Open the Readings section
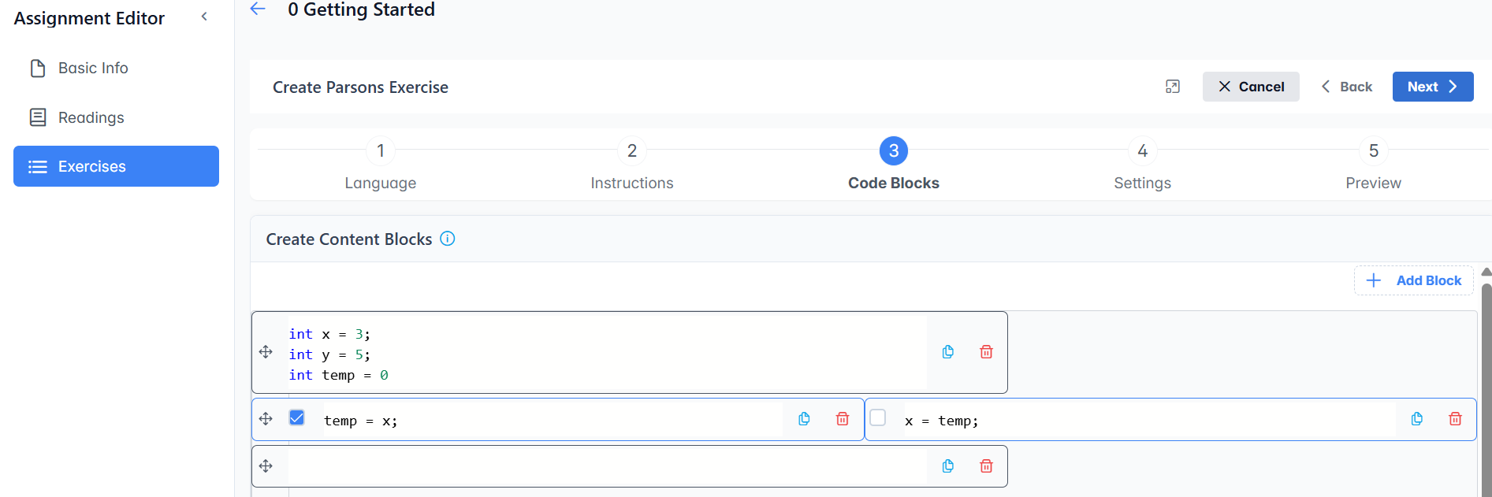This screenshot has width=1492, height=497. [x=91, y=117]
